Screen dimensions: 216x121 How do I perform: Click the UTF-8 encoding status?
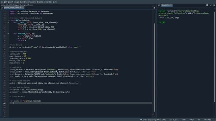coord(184,120)
